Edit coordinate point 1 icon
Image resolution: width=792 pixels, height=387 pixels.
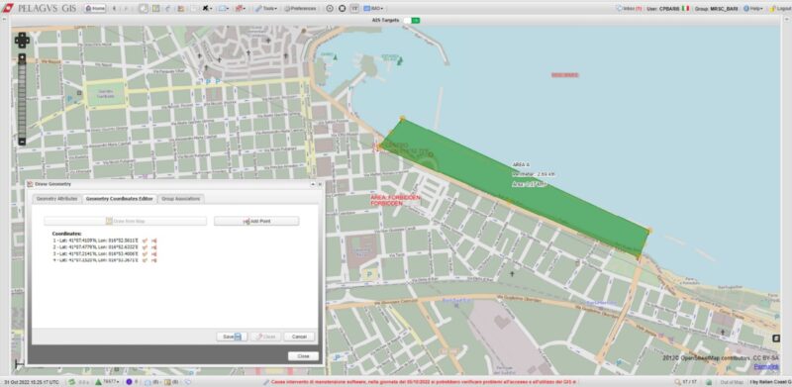145,241
